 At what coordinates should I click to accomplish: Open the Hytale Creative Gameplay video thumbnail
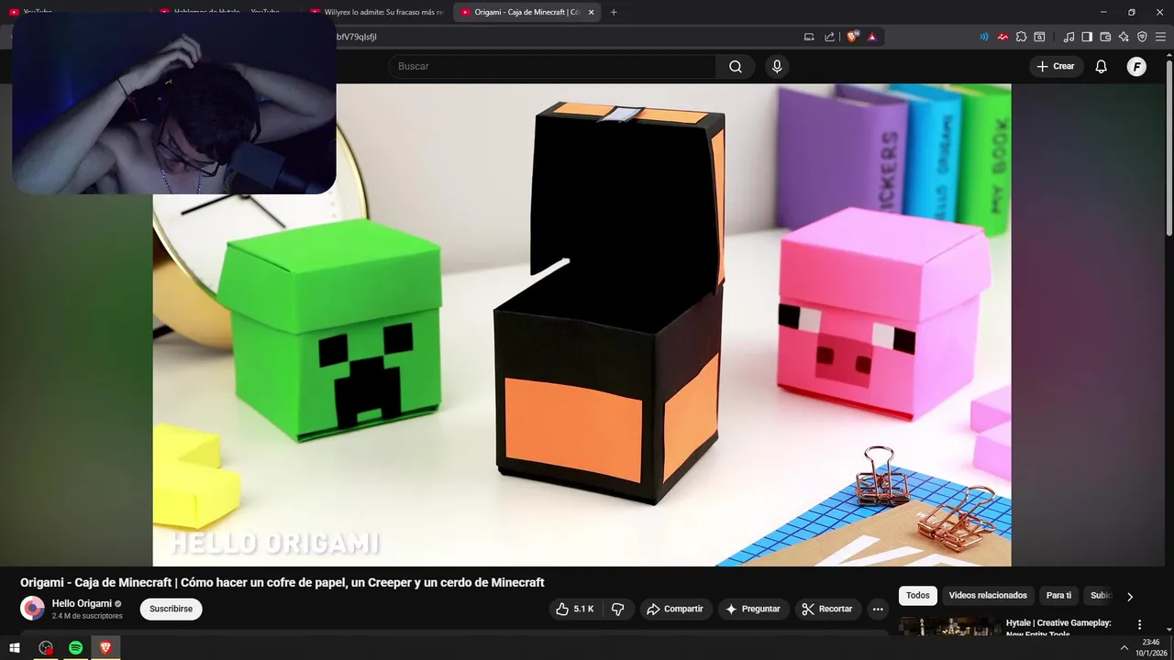point(949,627)
